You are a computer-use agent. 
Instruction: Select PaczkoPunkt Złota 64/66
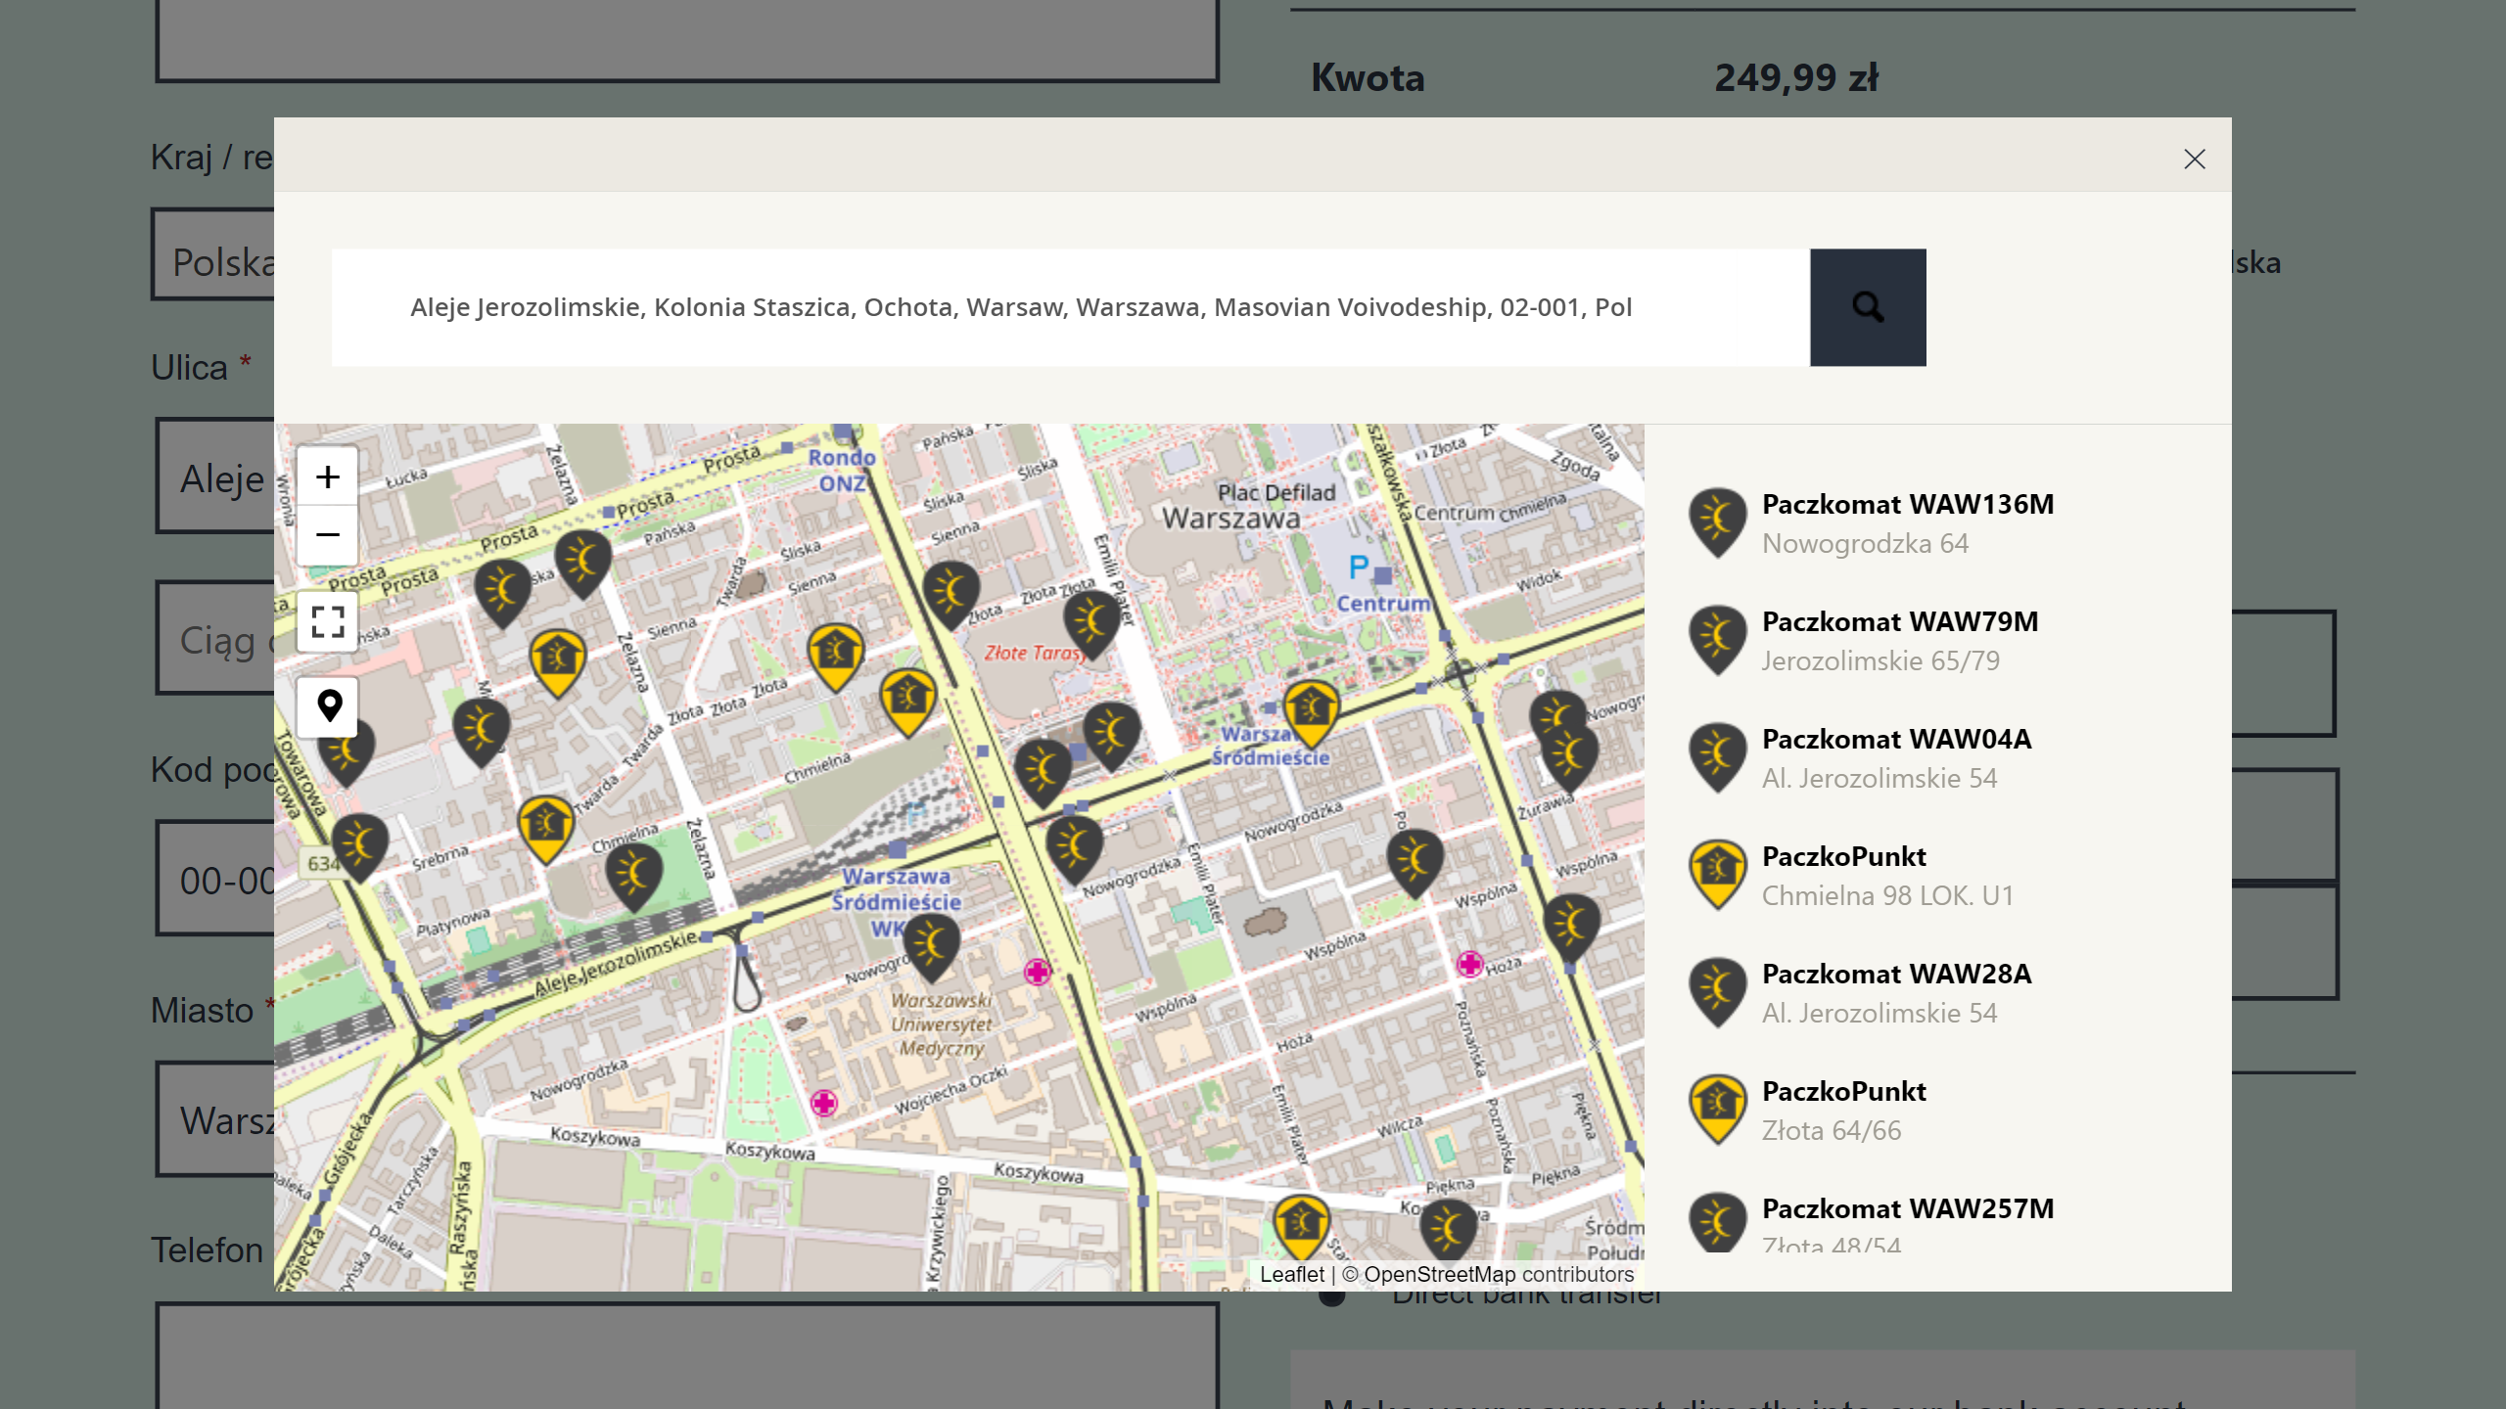click(1938, 1111)
